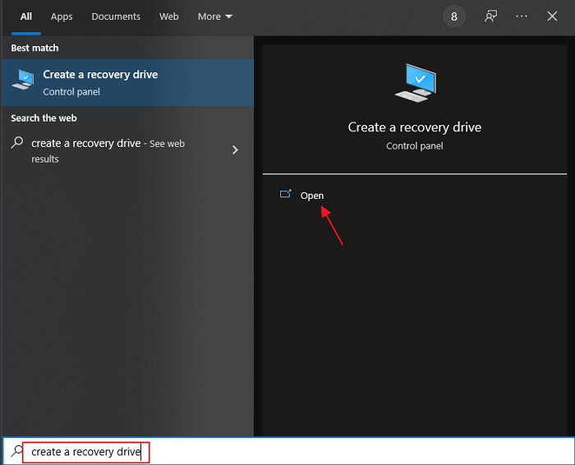Click Open to launch the recovery drive tool
Screen dimensions: 575x465
coord(312,196)
